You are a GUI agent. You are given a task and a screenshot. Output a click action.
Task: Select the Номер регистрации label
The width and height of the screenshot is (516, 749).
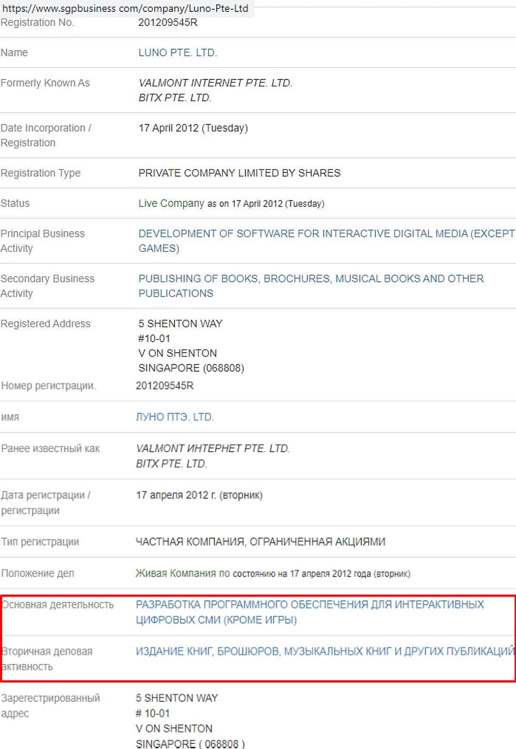point(49,386)
